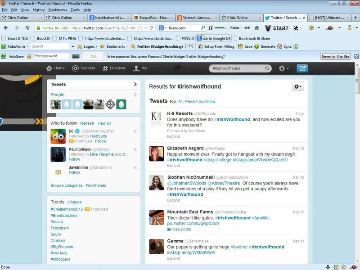Click RoboForm Generate password button
This screenshot has width=360, height=270.
pos(265,46)
